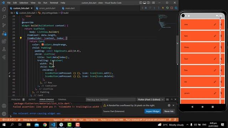Switch to the main.dart editor tab
The width and height of the screenshot is (228, 128).
coord(70,8)
